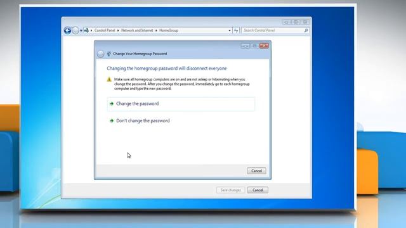
Task: Choose Don't change the password option
Action: click(181, 121)
